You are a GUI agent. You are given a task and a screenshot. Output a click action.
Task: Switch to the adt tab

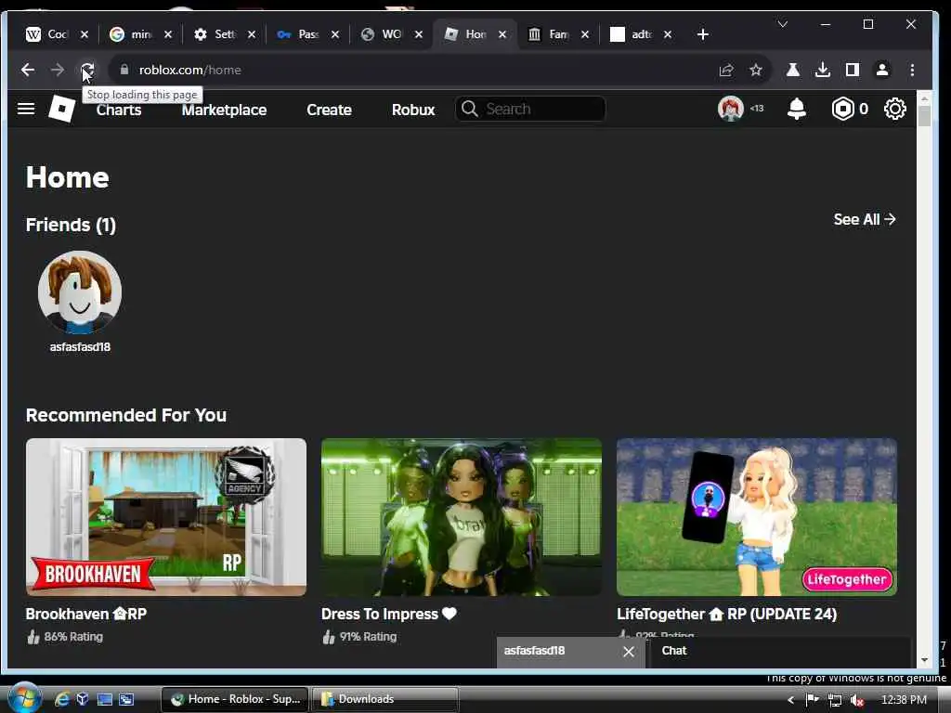[632, 34]
